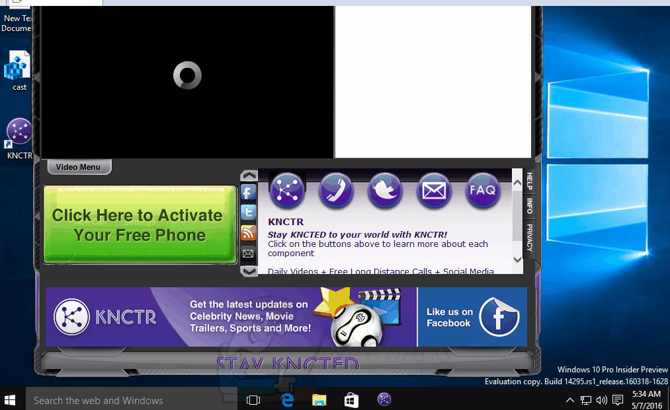Image resolution: width=670 pixels, height=410 pixels.
Task: Open network status in system tray
Action: 585,400
